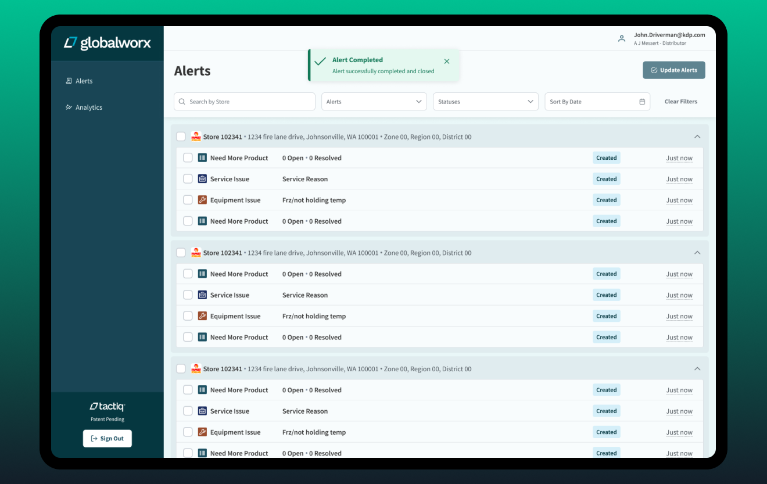Click in the Search by Store field
The width and height of the screenshot is (767, 484).
point(245,102)
